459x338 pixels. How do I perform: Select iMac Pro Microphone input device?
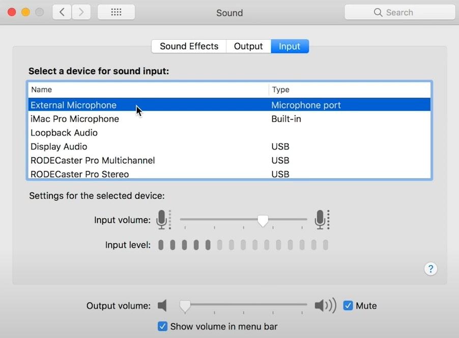75,119
